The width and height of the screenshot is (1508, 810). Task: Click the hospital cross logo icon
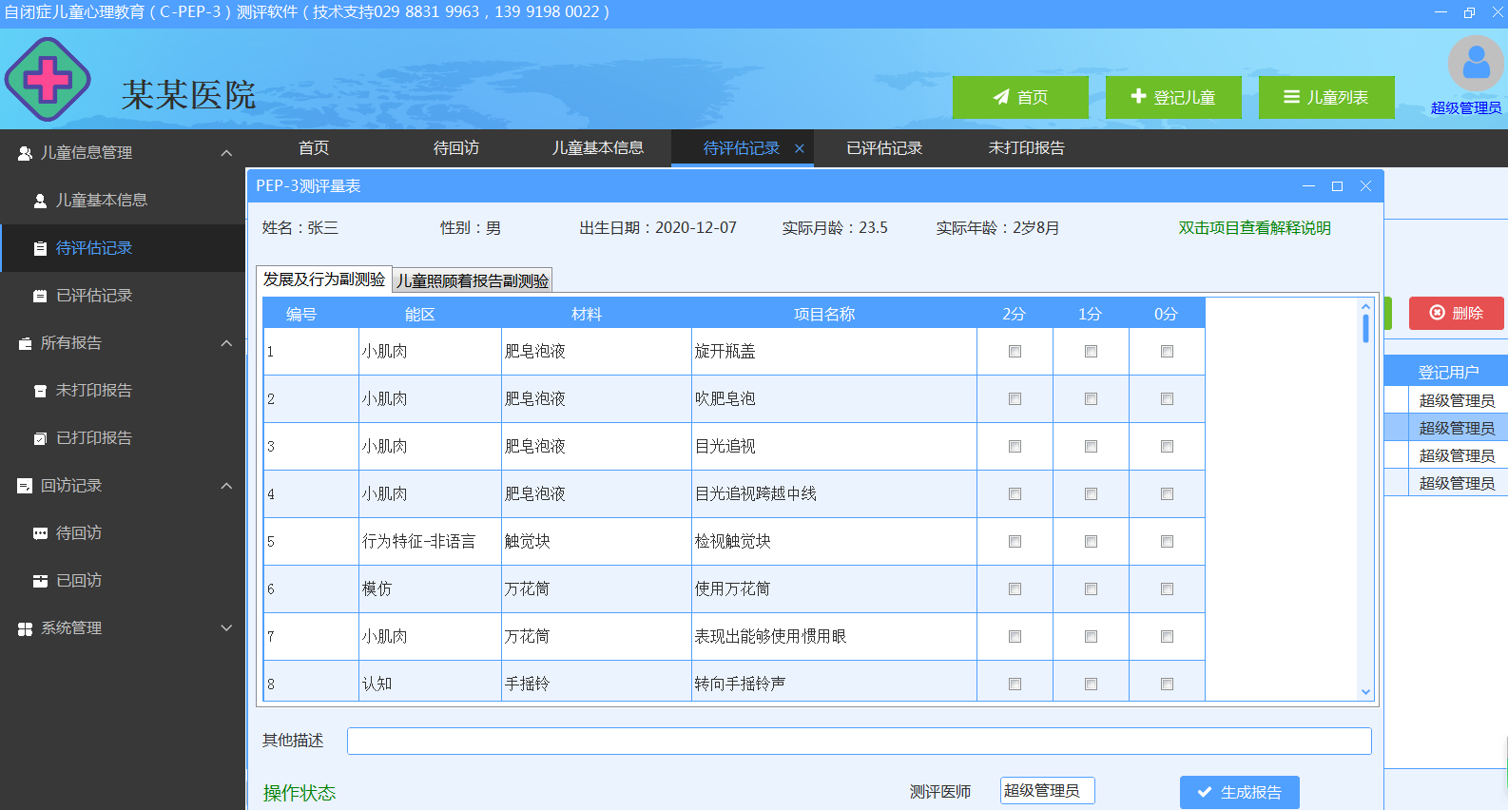point(48,80)
